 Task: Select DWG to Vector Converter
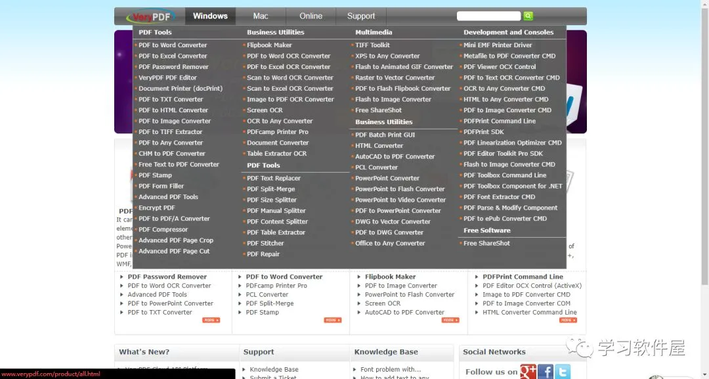[393, 221]
